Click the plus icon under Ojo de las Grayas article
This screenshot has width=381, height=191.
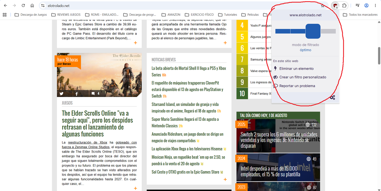pyautogui.click(x=225, y=43)
